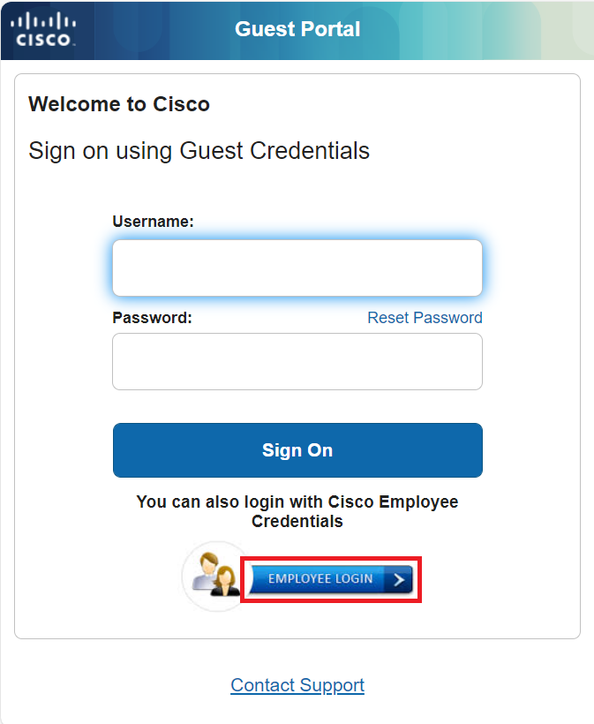The height and width of the screenshot is (724, 594).
Task: Focus the Username input field
Action: tap(297, 268)
